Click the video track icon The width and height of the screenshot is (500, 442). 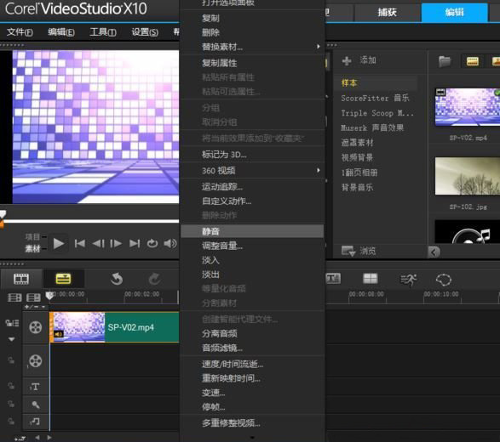(36, 327)
